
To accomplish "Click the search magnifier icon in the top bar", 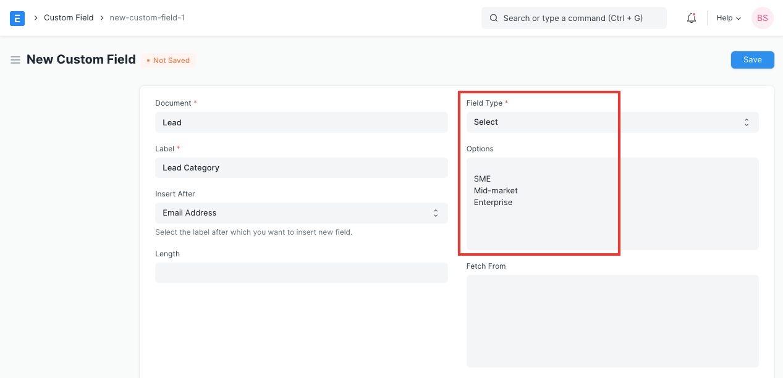I will (493, 18).
